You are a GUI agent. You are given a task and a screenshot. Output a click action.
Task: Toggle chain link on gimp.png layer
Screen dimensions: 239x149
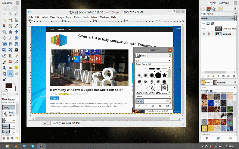click(x=209, y=34)
